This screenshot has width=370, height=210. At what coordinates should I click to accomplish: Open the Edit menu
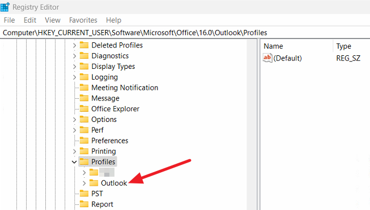click(x=30, y=20)
